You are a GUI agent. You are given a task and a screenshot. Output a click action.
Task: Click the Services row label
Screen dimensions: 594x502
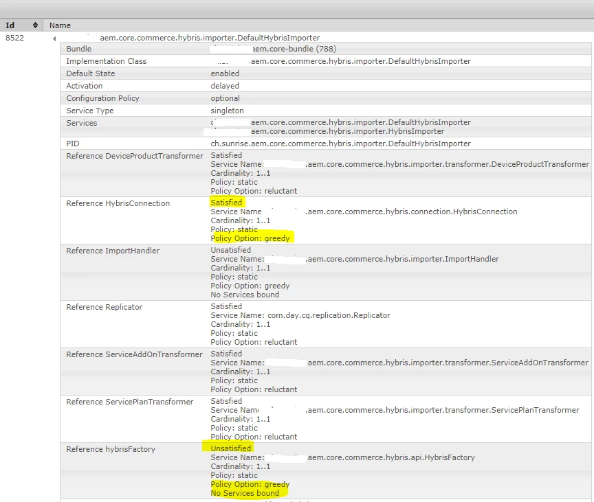pos(81,123)
